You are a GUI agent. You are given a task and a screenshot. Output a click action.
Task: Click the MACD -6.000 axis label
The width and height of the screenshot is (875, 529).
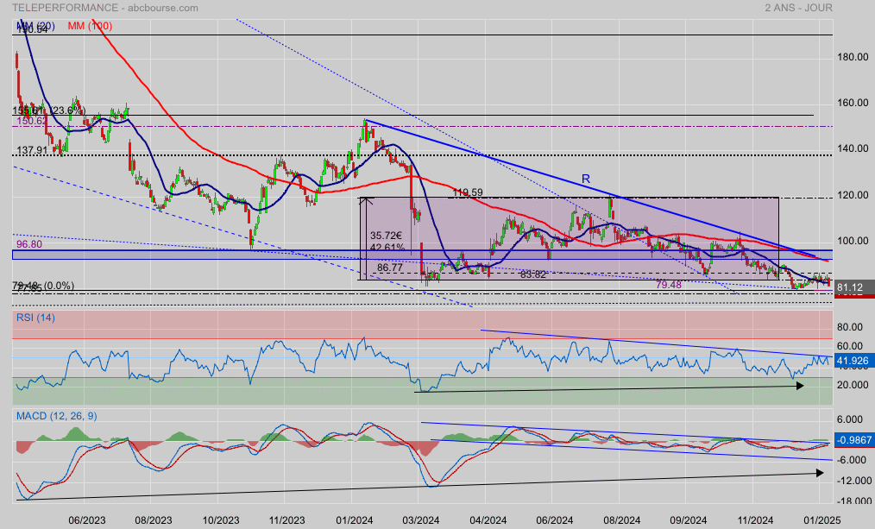click(x=852, y=460)
